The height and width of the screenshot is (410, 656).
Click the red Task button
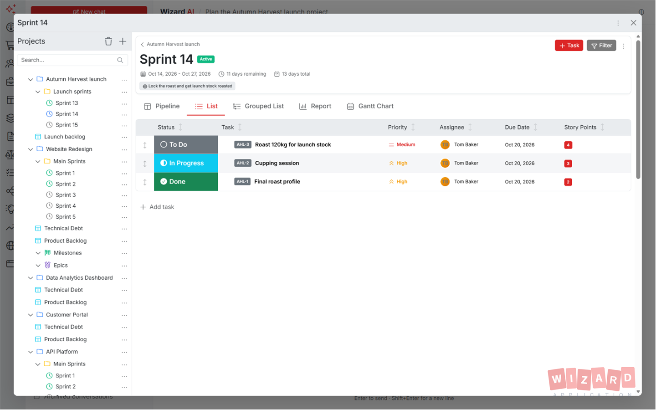tap(569, 46)
